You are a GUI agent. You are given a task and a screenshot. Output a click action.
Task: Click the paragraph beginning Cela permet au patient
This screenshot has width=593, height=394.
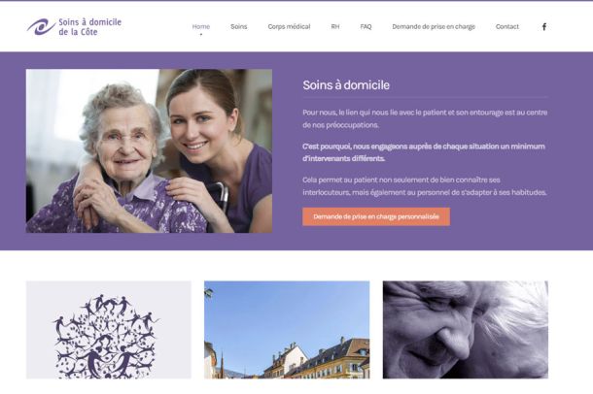pos(425,186)
